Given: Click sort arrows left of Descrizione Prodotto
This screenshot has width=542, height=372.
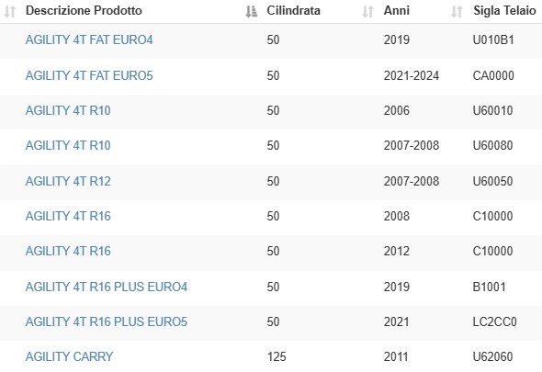Looking at the screenshot, I should point(10,11).
